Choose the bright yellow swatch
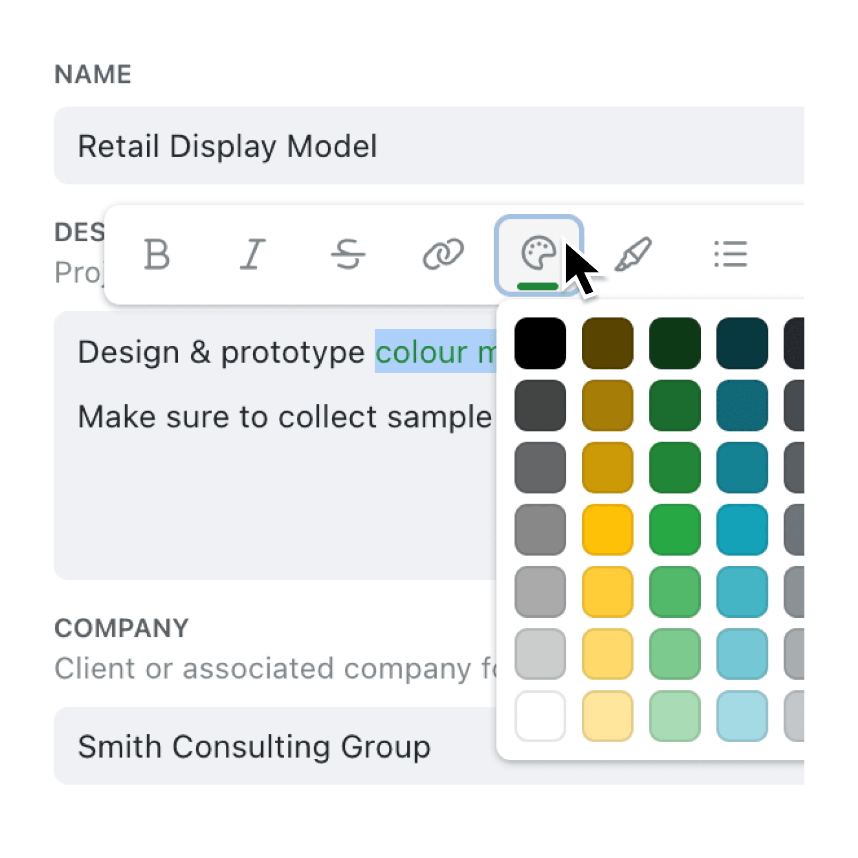Viewport: 858px width, 858px height. point(608,529)
